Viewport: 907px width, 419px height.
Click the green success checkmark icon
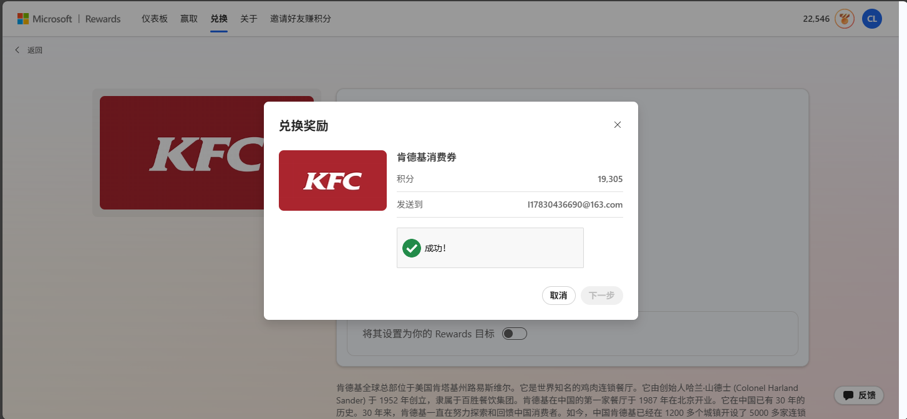[411, 248]
